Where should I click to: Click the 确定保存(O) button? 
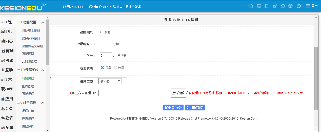point(173,108)
